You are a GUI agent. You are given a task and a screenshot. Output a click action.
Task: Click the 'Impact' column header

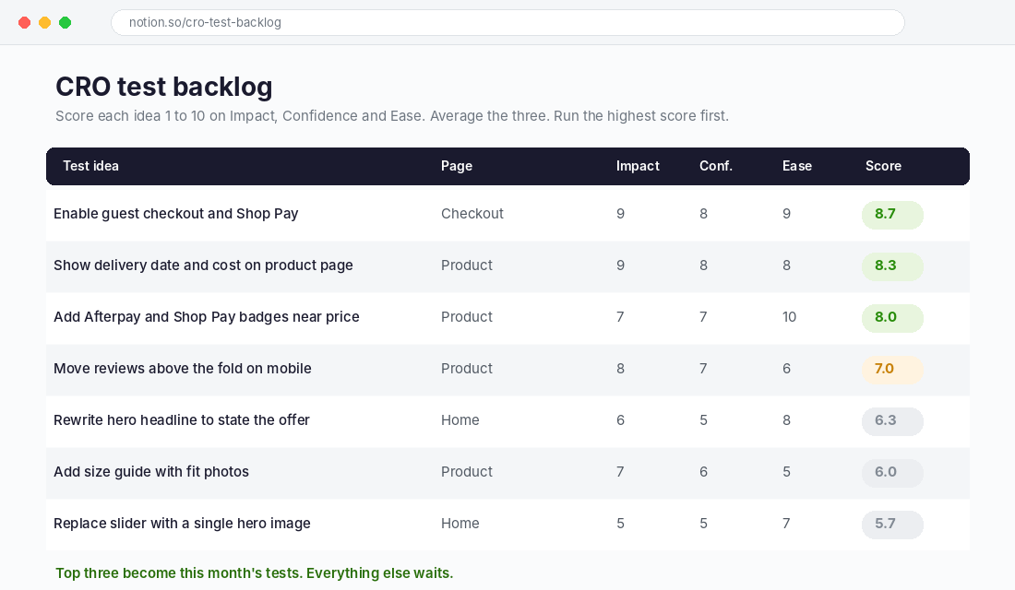pos(638,166)
